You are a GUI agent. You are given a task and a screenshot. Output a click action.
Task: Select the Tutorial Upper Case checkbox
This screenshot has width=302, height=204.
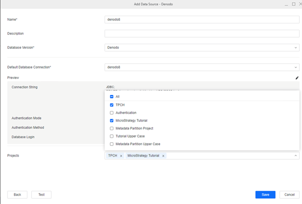point(112,136)
